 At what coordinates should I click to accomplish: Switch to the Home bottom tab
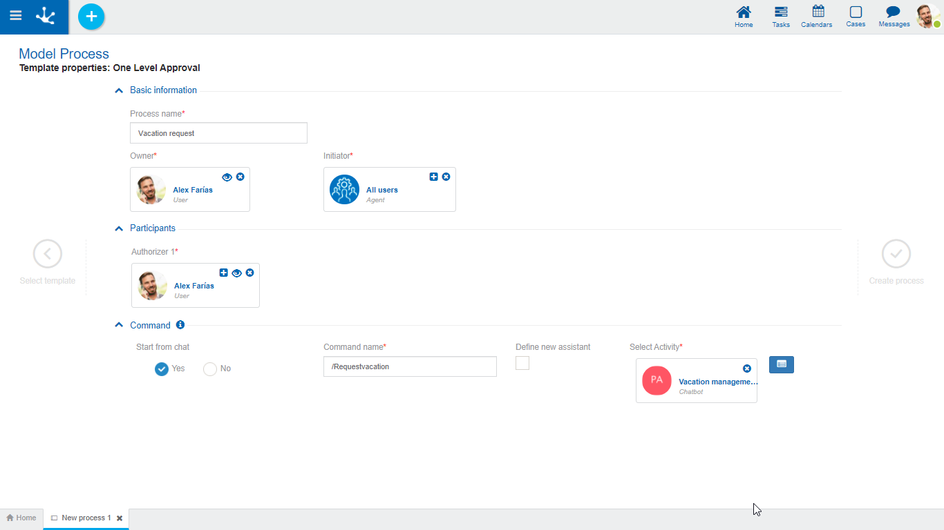[x=21, y=518]
